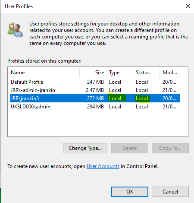The height and width of the screenshot is (203, 194).
Task: Select the UKSLD006\admin profile
Action: [x=95, y=107]
